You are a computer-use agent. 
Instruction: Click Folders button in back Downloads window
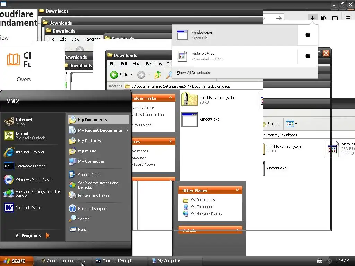(272, 124)
